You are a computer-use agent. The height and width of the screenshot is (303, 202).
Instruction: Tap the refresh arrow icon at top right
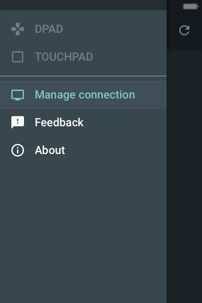[184, 30]
